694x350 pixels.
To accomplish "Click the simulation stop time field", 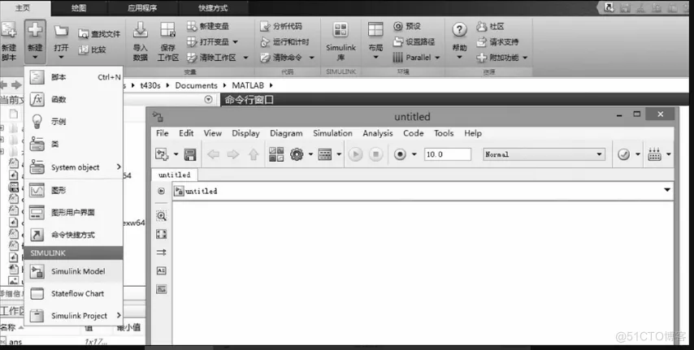I will click(x=447, y=154).
